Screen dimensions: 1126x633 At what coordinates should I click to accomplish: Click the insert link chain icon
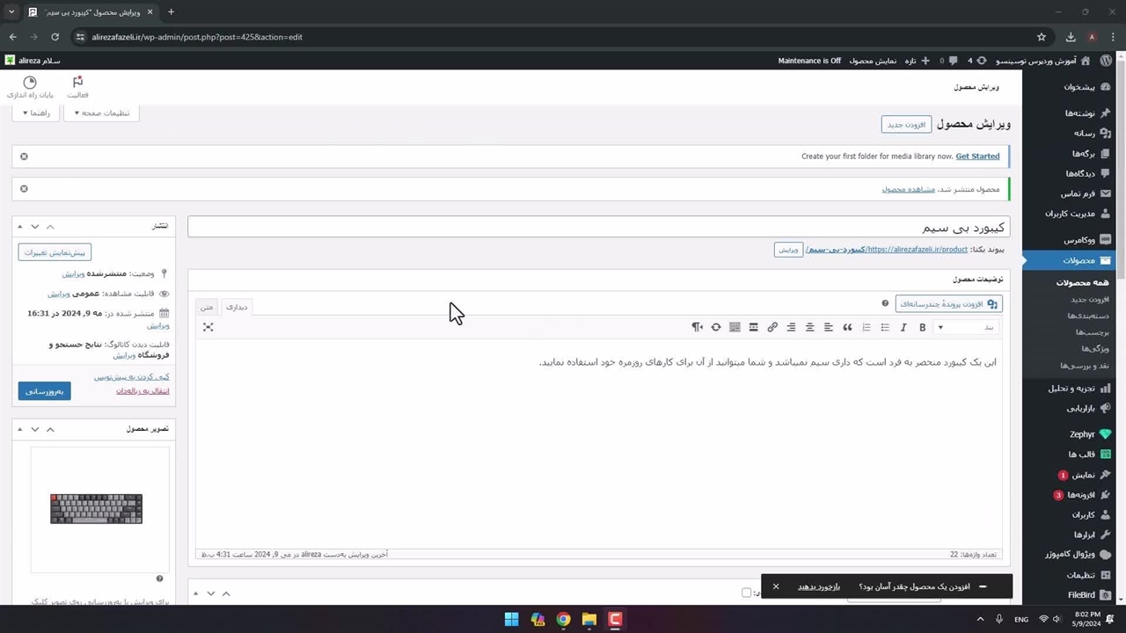772,327
